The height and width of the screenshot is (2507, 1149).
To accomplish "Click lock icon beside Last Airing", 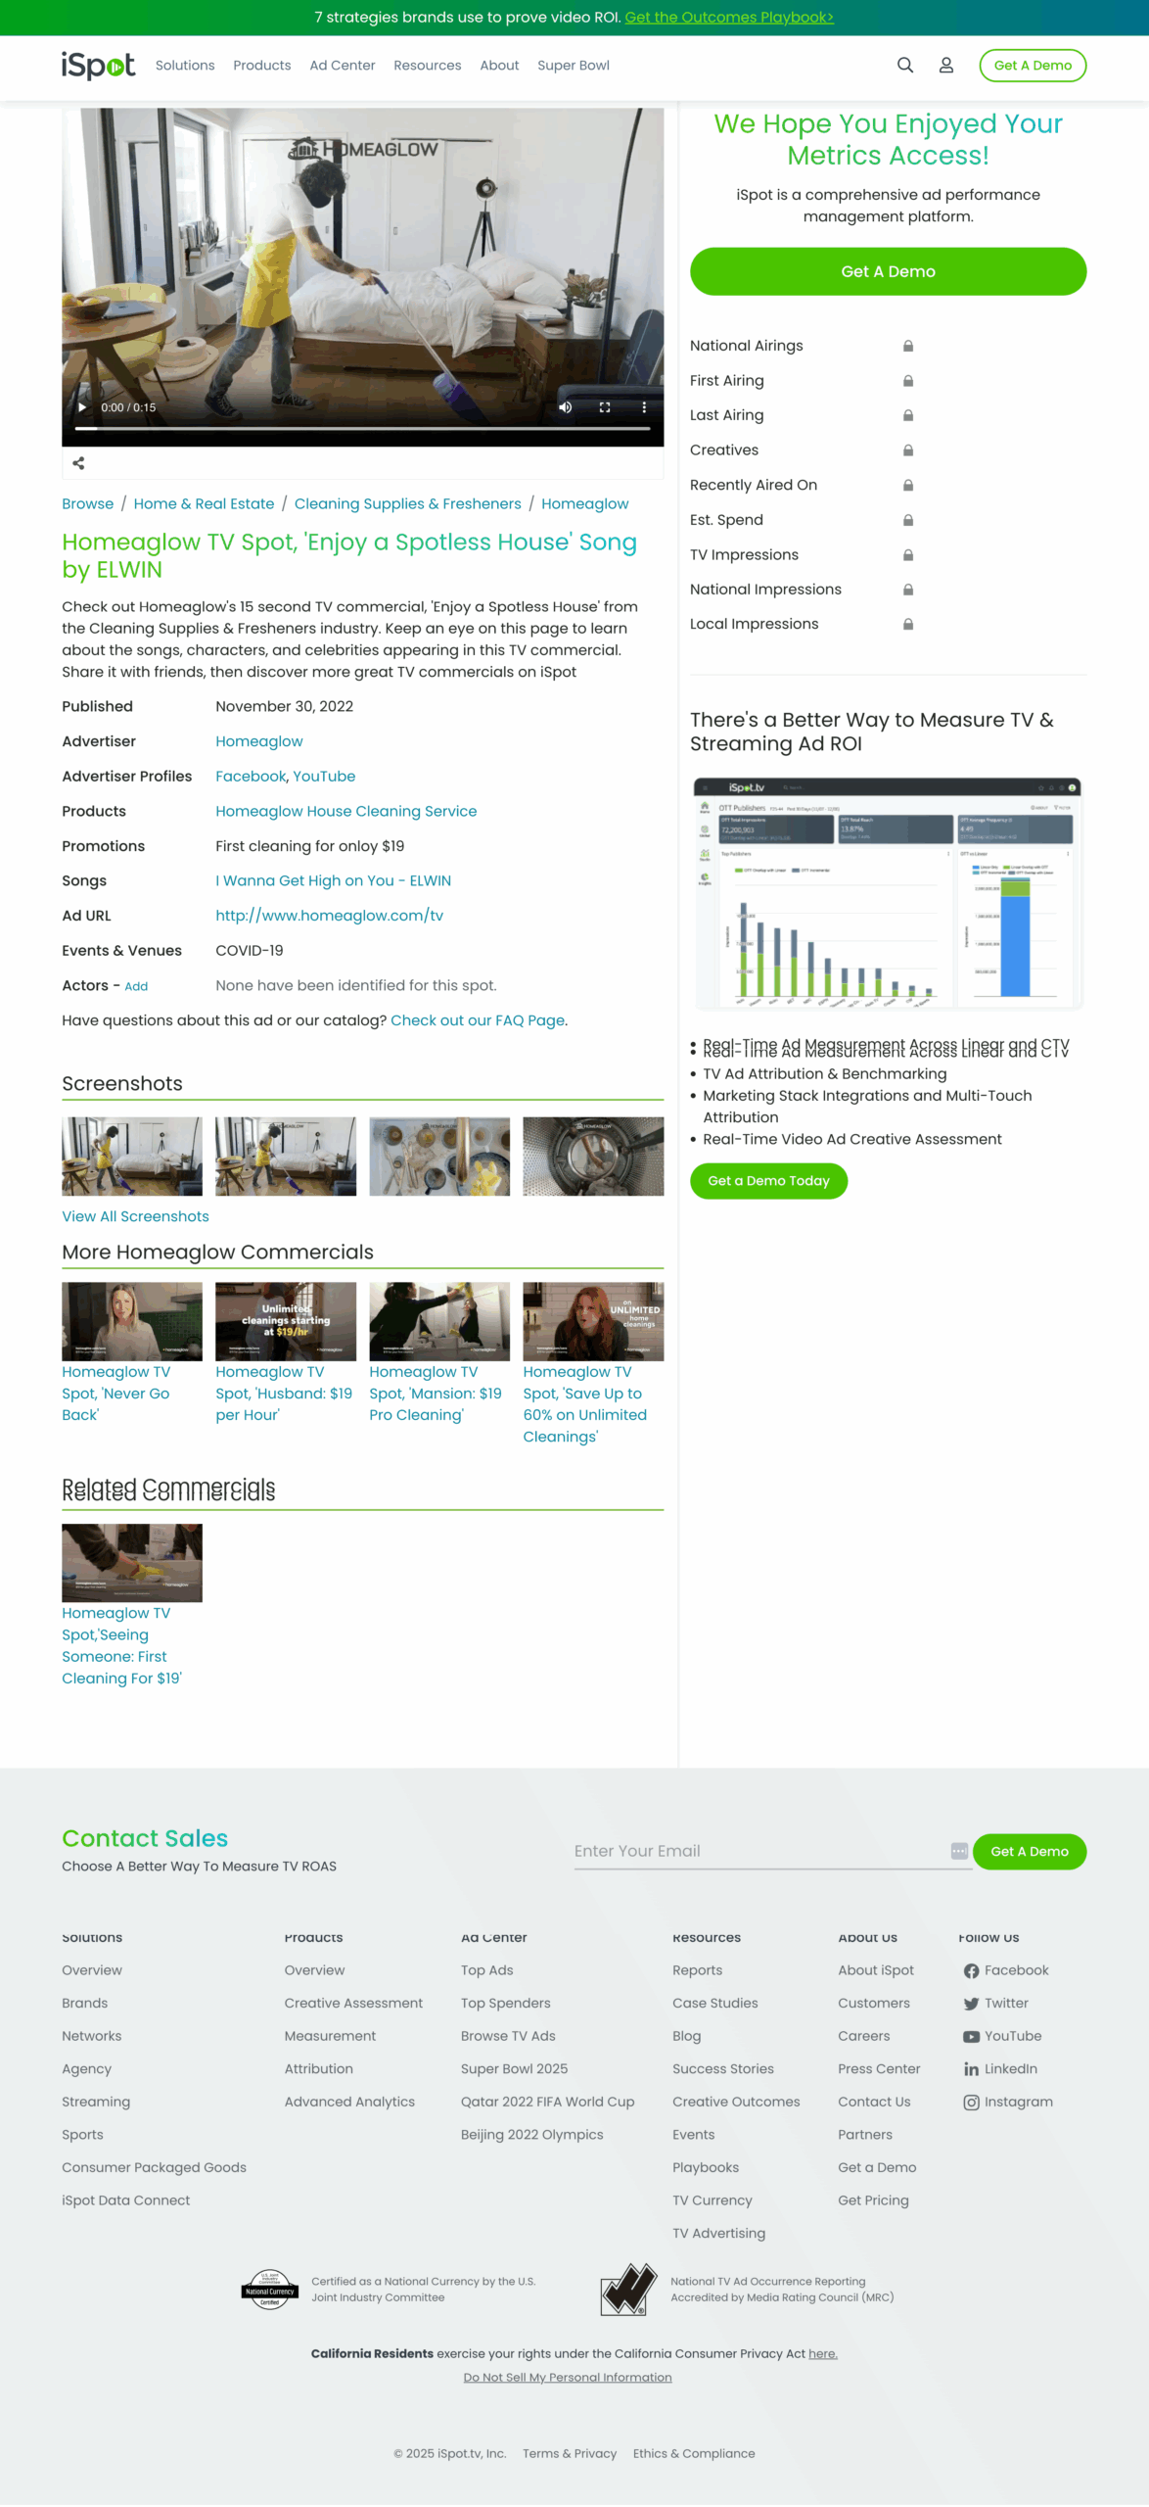I will [908, 415].
